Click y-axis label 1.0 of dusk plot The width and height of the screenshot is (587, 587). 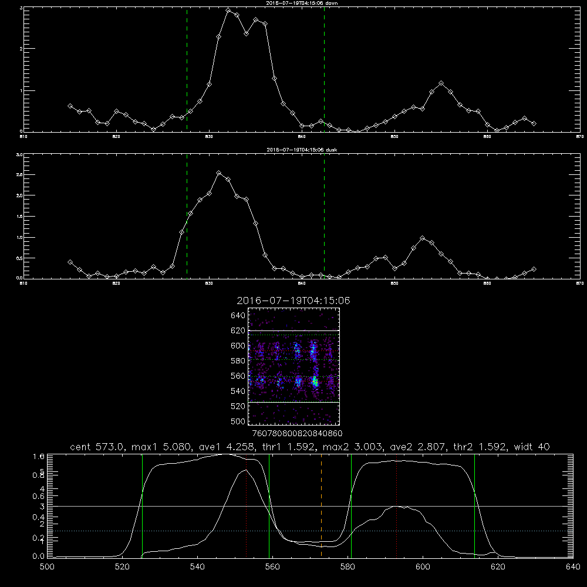tap(19, 237)
